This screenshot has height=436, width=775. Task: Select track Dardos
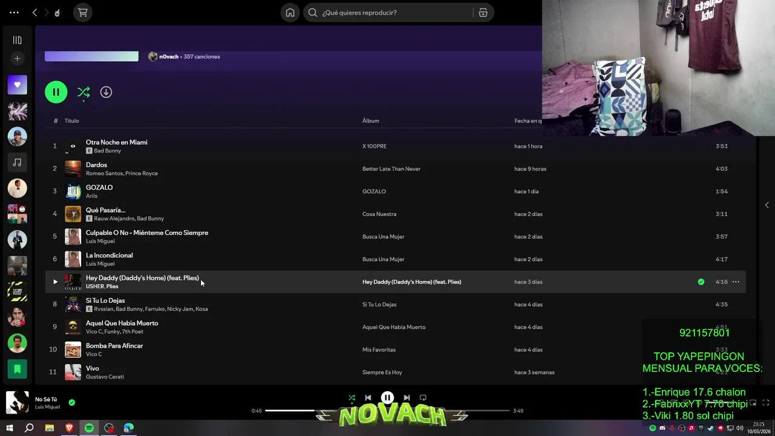coord(96,165)
